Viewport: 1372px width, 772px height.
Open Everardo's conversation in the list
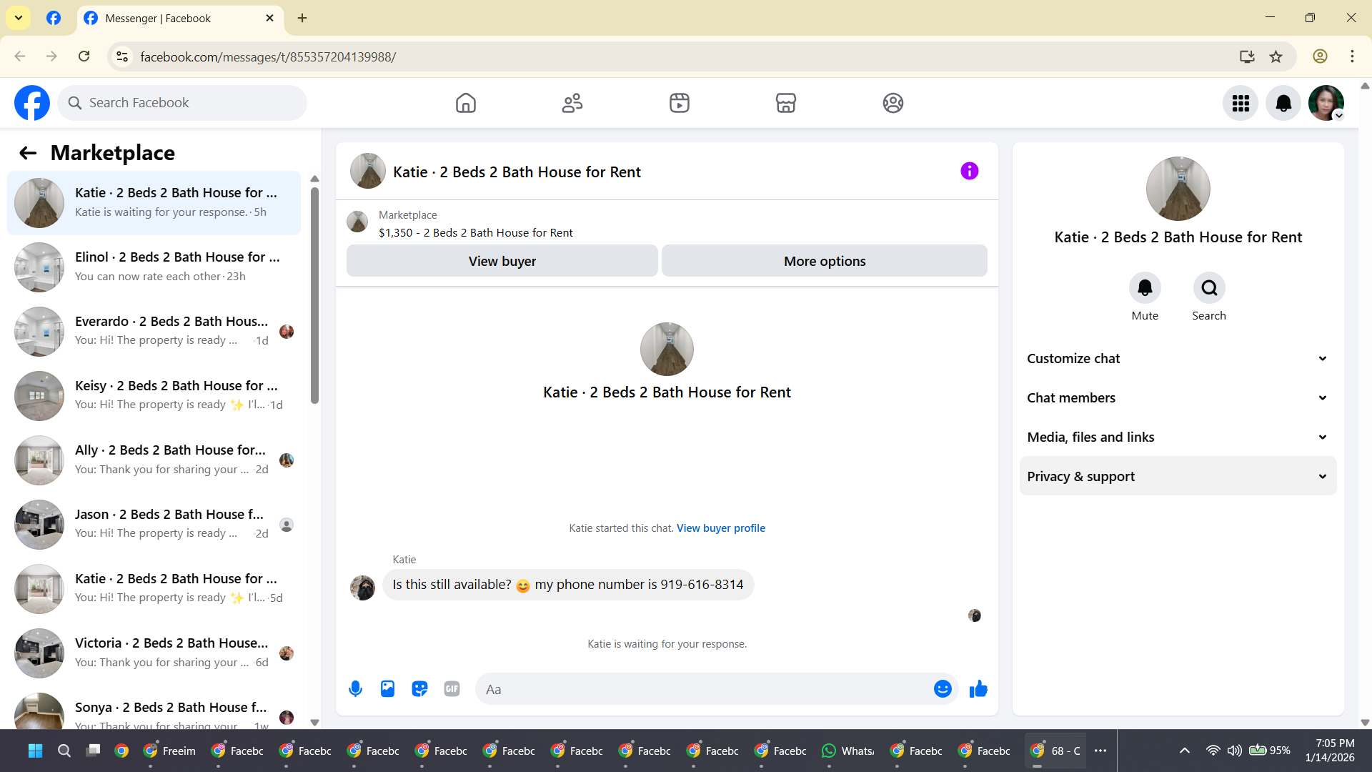(x=154, y=331)
